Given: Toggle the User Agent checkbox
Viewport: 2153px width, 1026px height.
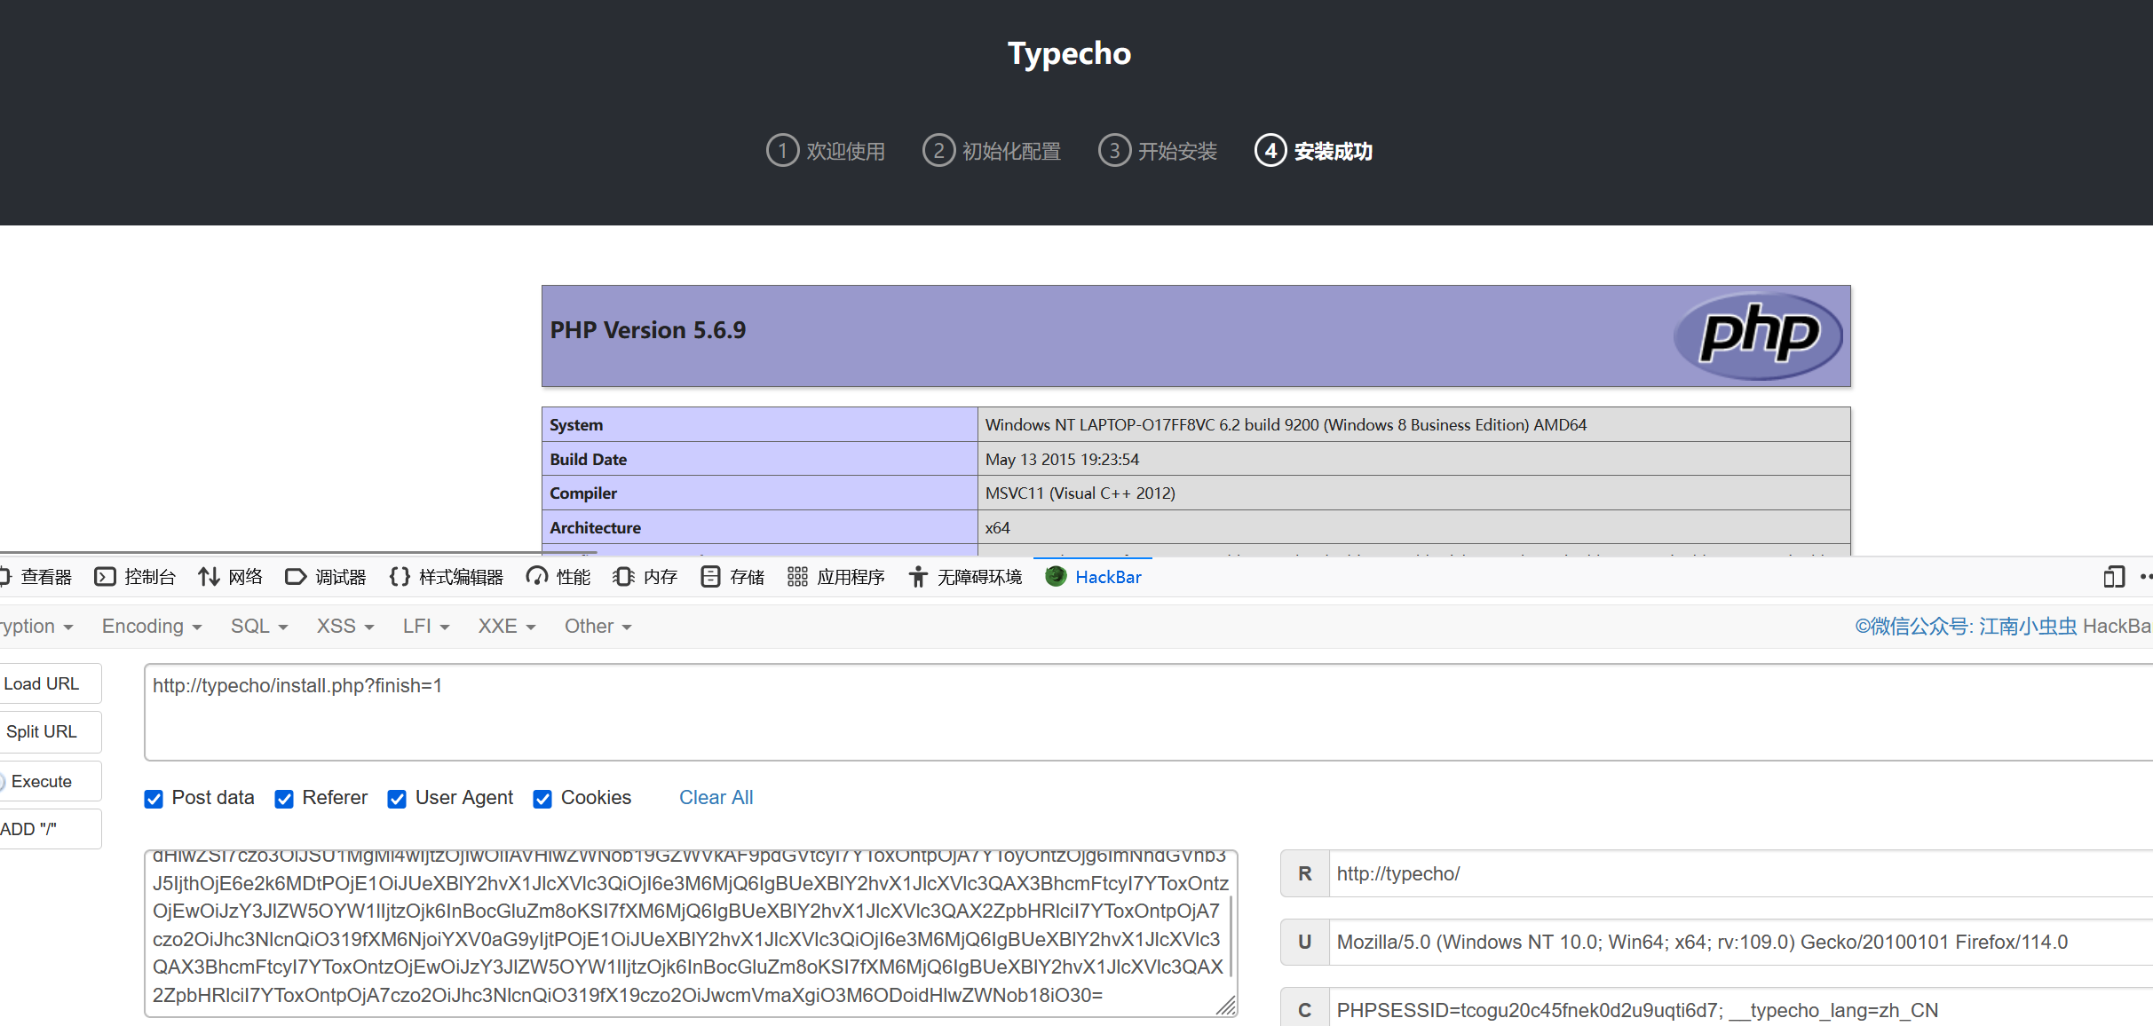Looking at the screenshot, I should pos(397,799).
